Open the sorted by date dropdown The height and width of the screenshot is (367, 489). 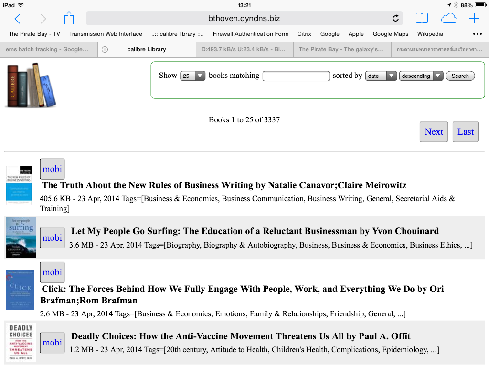pyautogui.click(x=381, y=76)
